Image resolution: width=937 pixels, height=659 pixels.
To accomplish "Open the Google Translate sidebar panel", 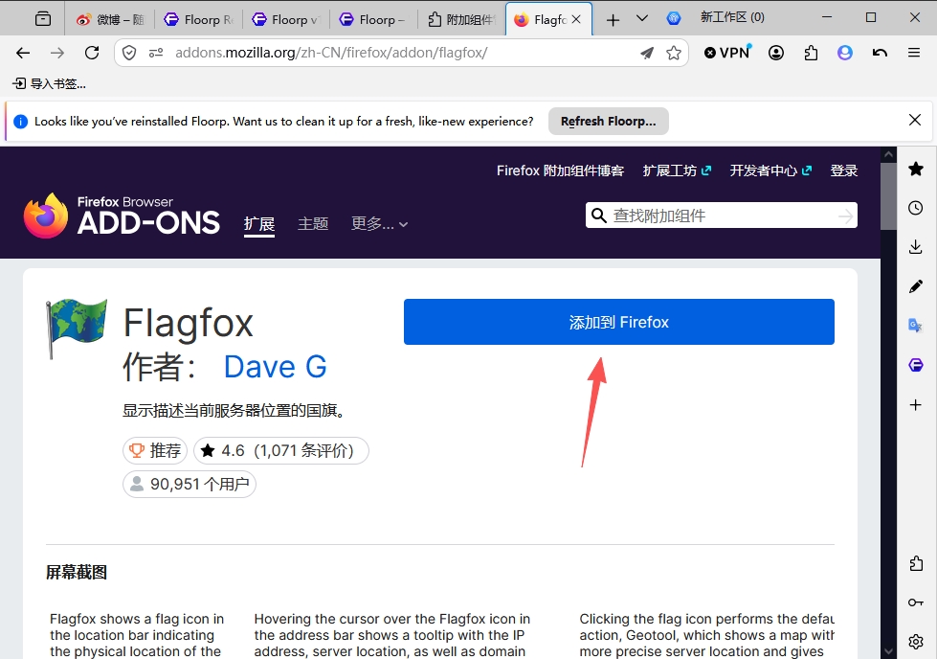I will [916, 326].
